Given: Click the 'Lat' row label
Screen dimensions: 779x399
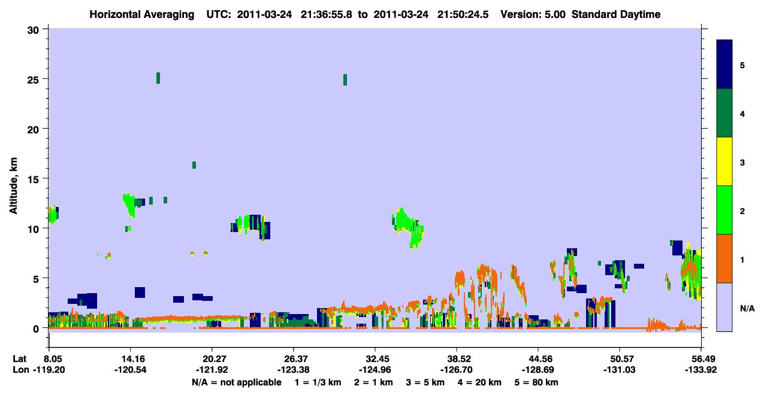Looking at the screenshot, I should [x=20, y=359].
